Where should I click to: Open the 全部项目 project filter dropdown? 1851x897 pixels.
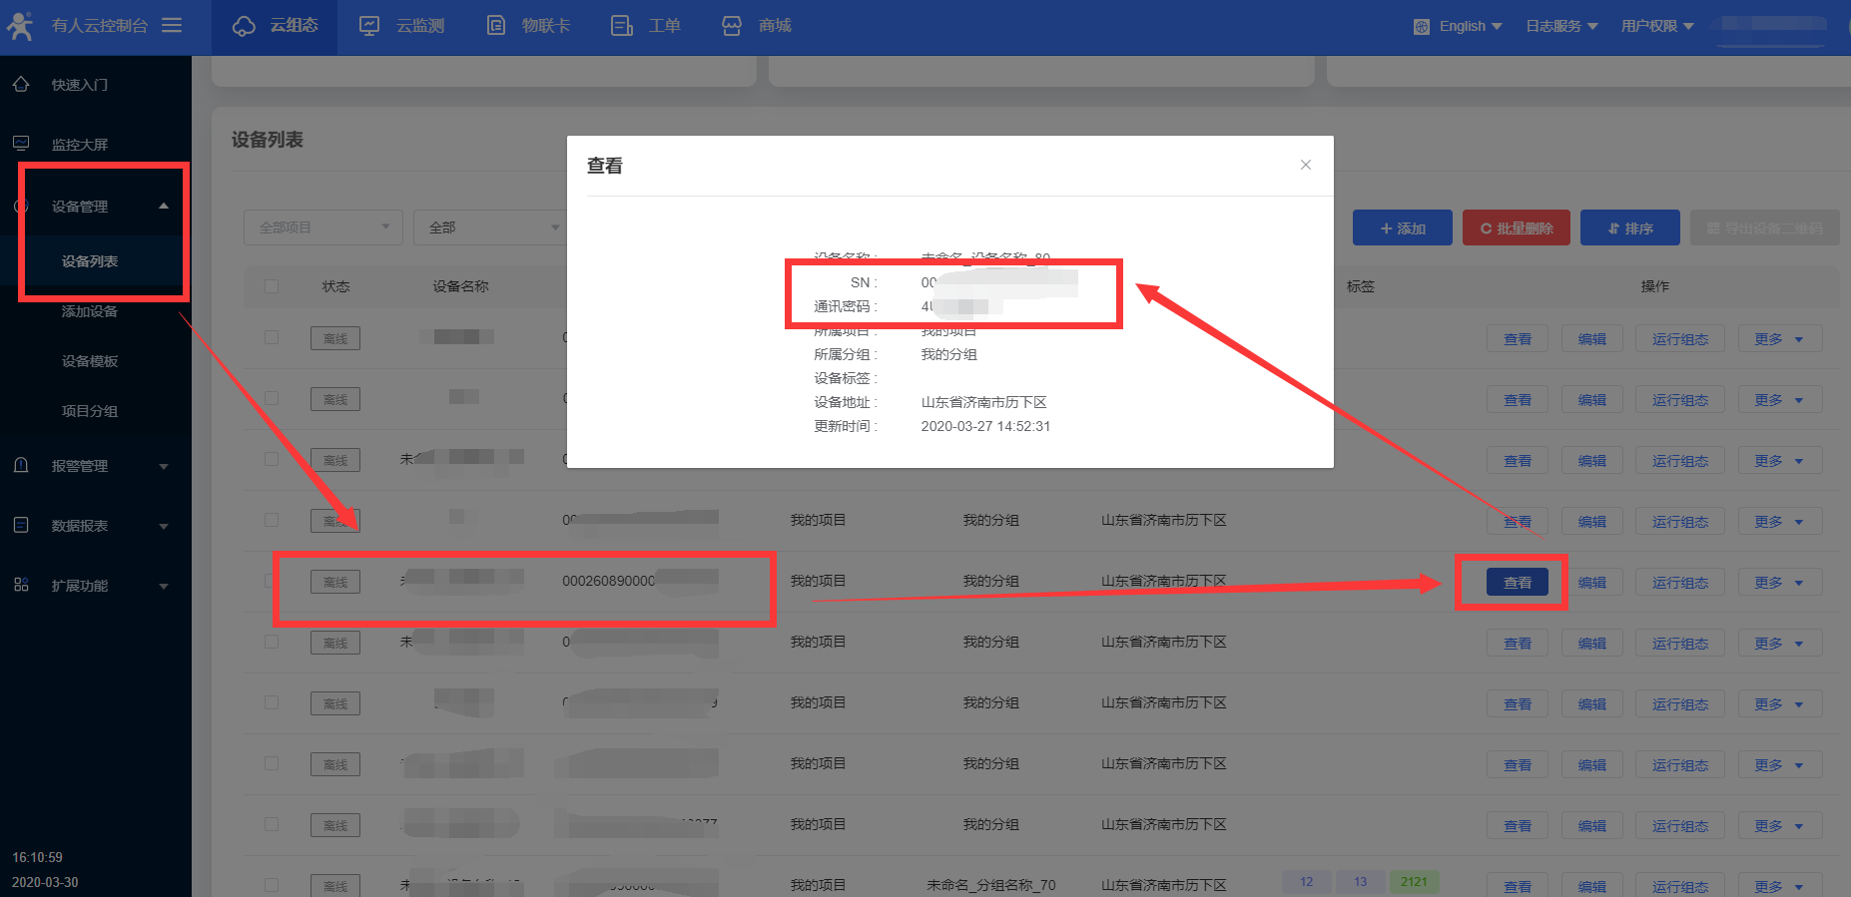(322, 227)
